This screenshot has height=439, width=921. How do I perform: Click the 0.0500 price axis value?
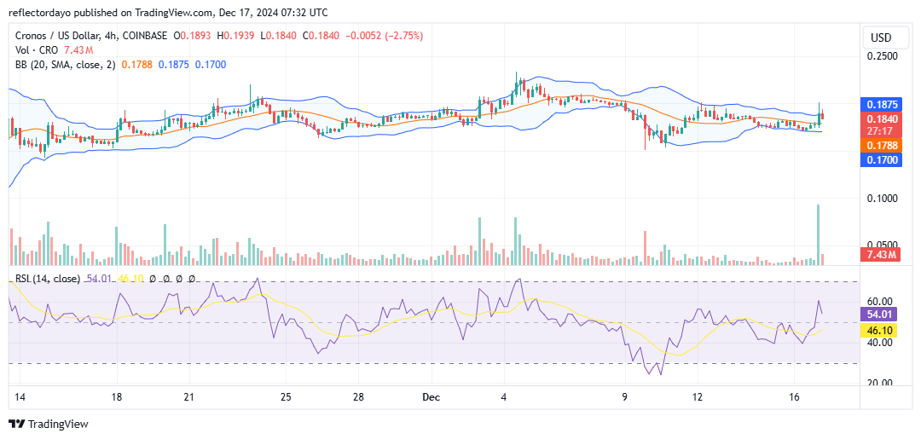click(x=883, y=245)
